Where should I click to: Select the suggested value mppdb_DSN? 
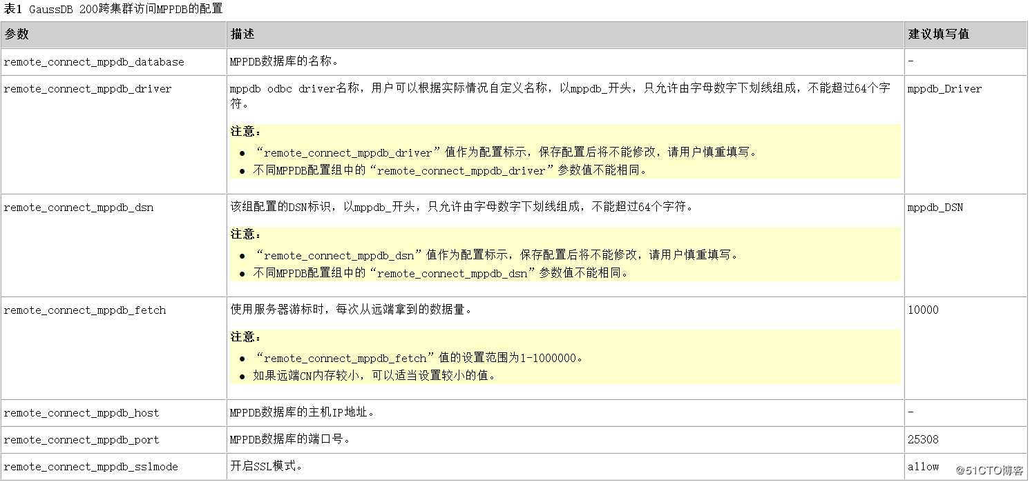pos(935,208)
